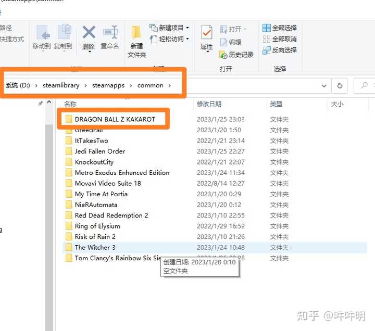Click the Open (打开) button
Screen dimensions: 375x331
[x=233, y=29]
